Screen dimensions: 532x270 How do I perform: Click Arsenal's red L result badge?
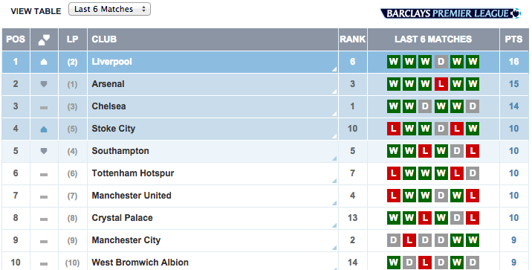coord(441,84)
